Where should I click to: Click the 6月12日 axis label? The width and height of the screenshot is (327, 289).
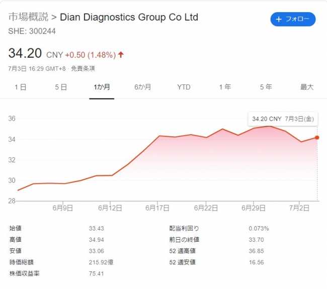110,208
